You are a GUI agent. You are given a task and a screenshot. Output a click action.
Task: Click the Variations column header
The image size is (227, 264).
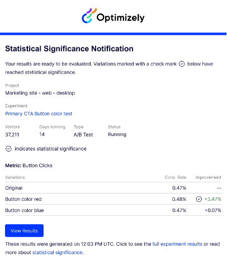(x=15, y=177)
